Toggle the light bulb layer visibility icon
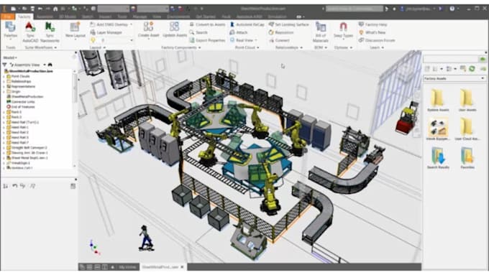This screenshot has height=275, width=489. tap(93, 40)
